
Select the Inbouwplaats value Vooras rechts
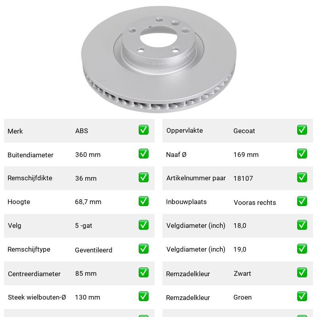click(x=255, y=202)
